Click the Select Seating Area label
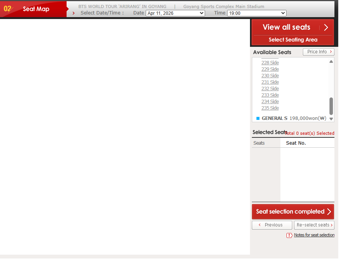Image resolution: width=339 pixels, height=260 pixels. pyautogui.click(x=293, y=40)
